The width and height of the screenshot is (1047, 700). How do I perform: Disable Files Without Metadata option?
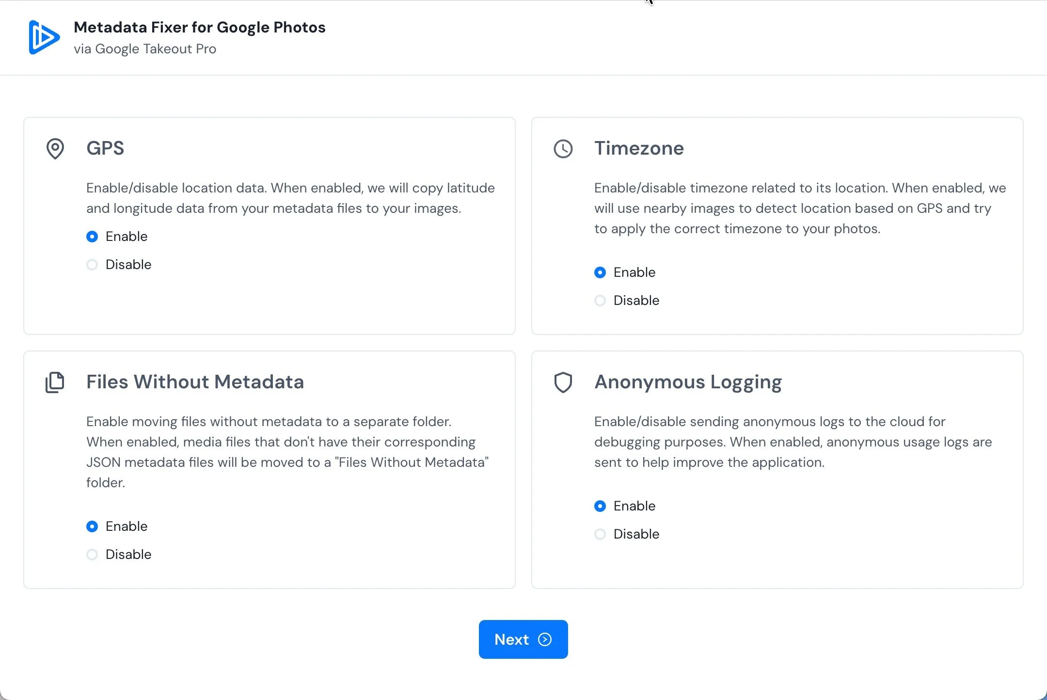(x=92, y=555)
